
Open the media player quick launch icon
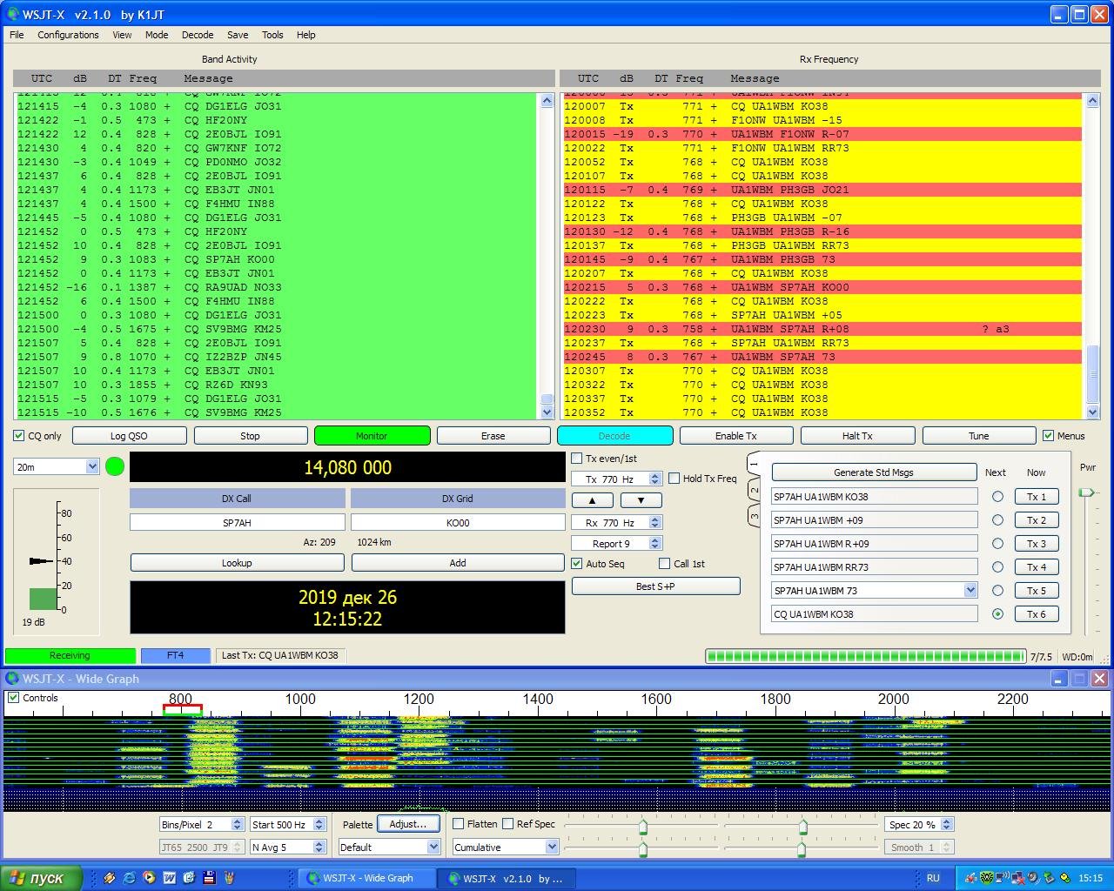click(149, 878)
